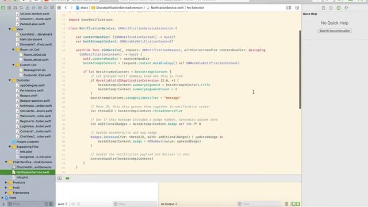368x207 pixels.
Task: Toggle the variables view pane button
Action: tap(293, 204)
